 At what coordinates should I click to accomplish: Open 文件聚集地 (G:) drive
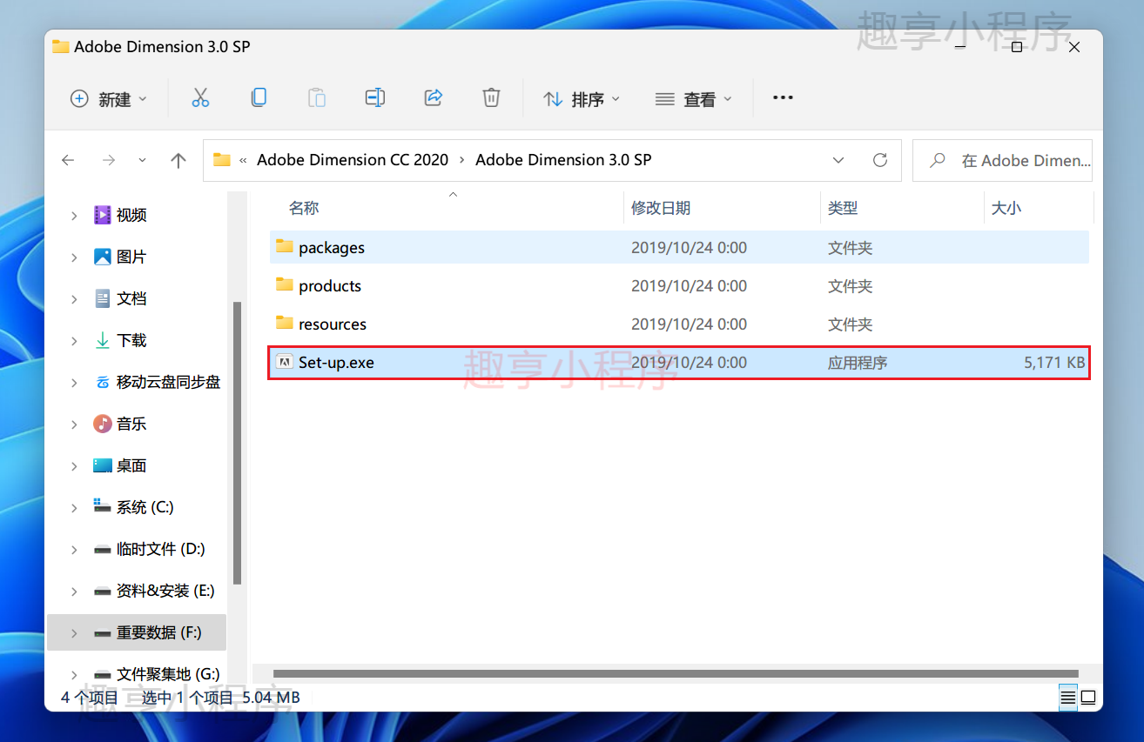point(168,674)
